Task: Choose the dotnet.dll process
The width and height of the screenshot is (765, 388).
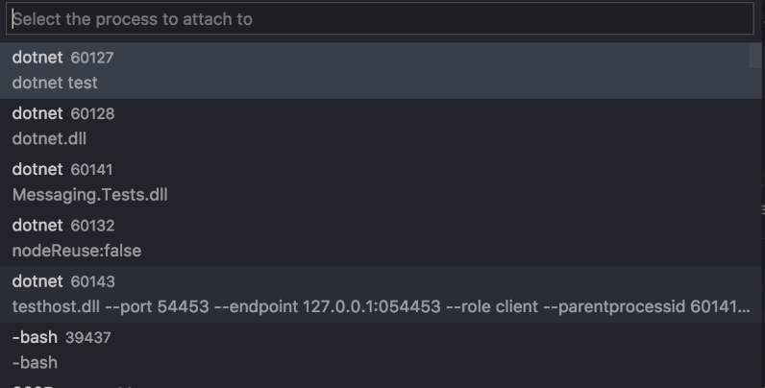Action: (49, 138)
